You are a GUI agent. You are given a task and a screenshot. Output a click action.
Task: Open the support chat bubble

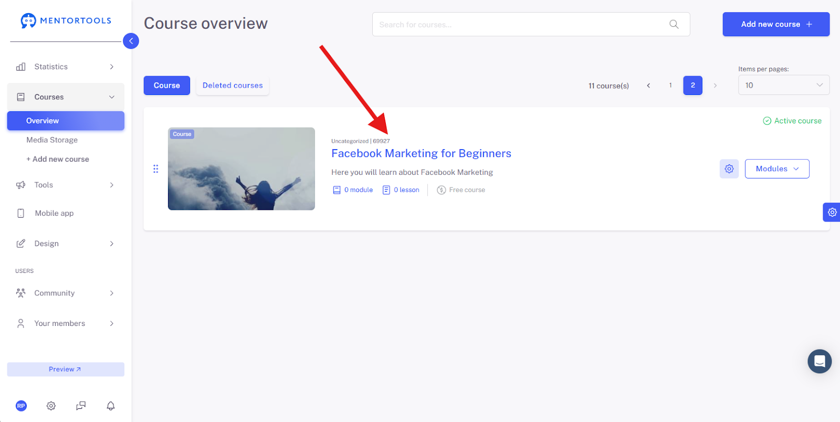pyautogui.click(x=820, y=361)
